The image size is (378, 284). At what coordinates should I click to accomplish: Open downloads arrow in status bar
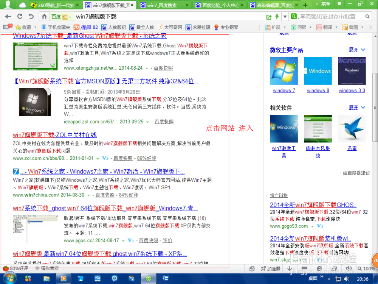(x=290, y=268)
